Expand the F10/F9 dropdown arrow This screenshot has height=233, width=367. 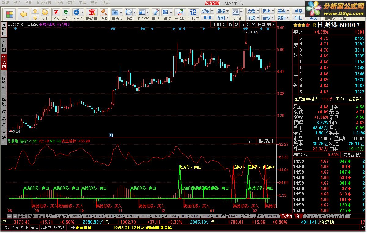click(148, 13)
